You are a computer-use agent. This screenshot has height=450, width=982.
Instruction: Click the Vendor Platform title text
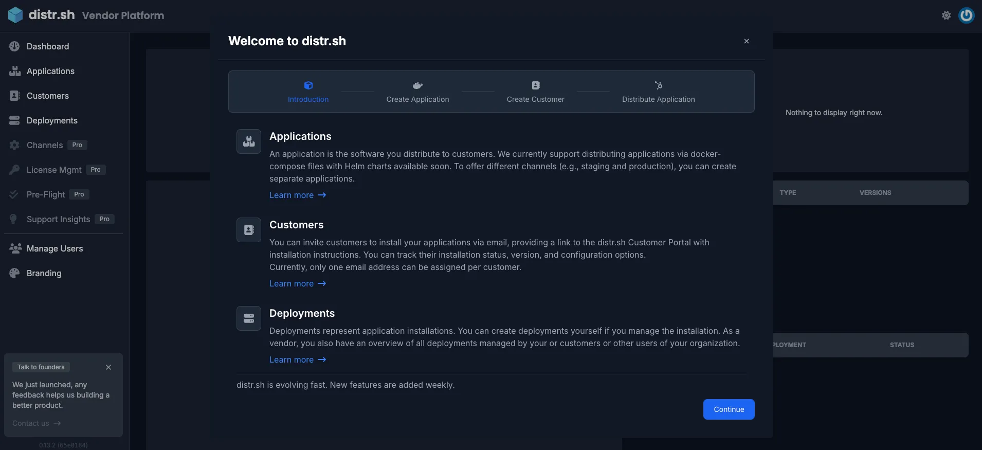[123, 15]
